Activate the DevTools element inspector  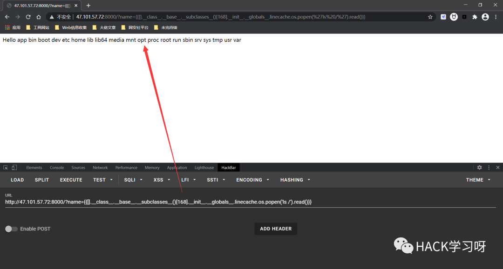point(6,168)
